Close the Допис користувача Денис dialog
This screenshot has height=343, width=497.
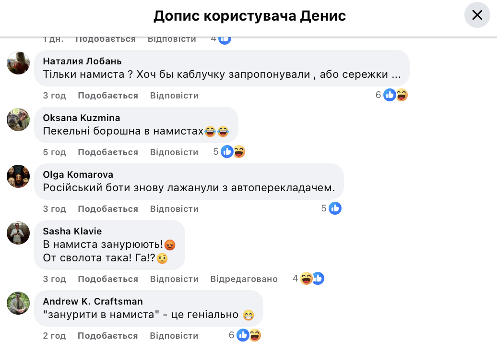tap(477, 15)
